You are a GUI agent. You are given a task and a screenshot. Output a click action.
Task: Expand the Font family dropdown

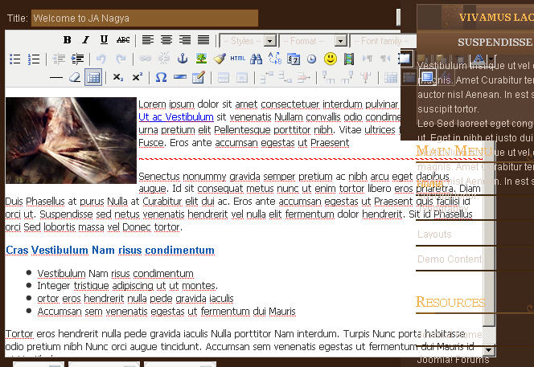(x=380, y=40)
